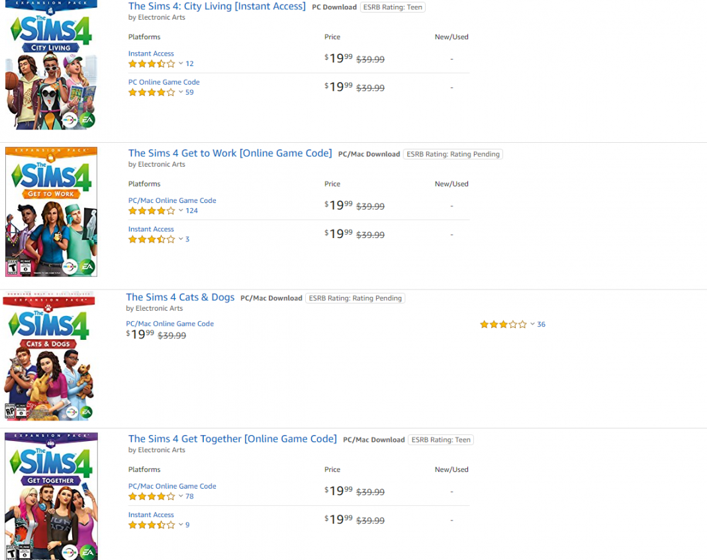Select Instant Access platform for Get Together
Viewport: 707px width, 560px height.
tap(151, 514)
